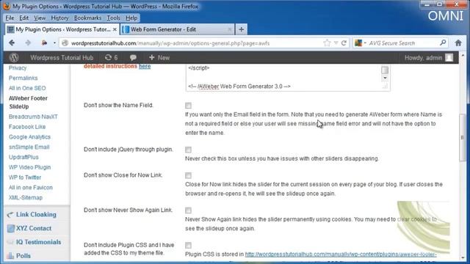Open All in One SEO settings
Image resolution: width=470 pixels, height=264 pixels.
pos(27,88)
